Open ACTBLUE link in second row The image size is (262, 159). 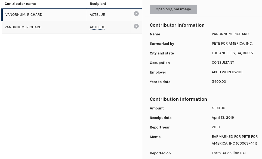pos(97,27)
